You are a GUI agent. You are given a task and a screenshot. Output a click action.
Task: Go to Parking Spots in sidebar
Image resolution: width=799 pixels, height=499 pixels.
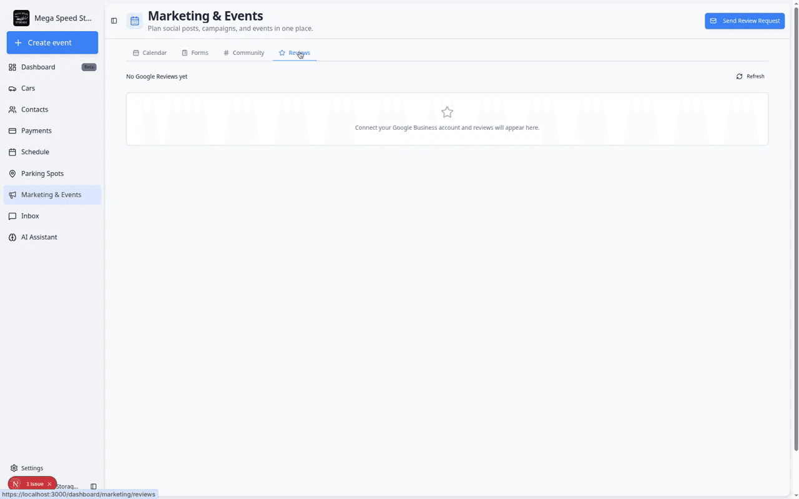point(42,173)
